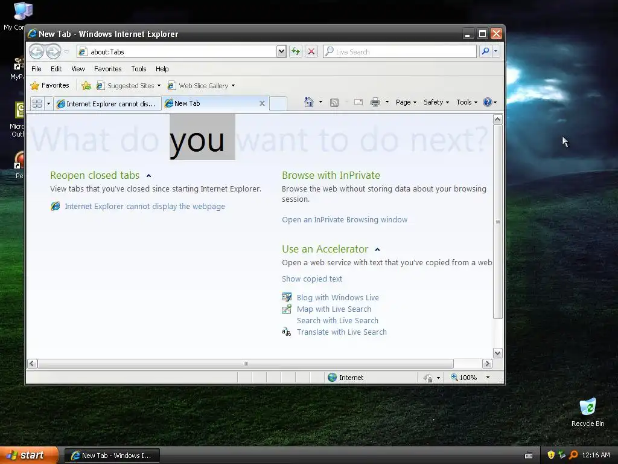618x464 pixels.
Task: Open the File menu
Action: (36, 69)
